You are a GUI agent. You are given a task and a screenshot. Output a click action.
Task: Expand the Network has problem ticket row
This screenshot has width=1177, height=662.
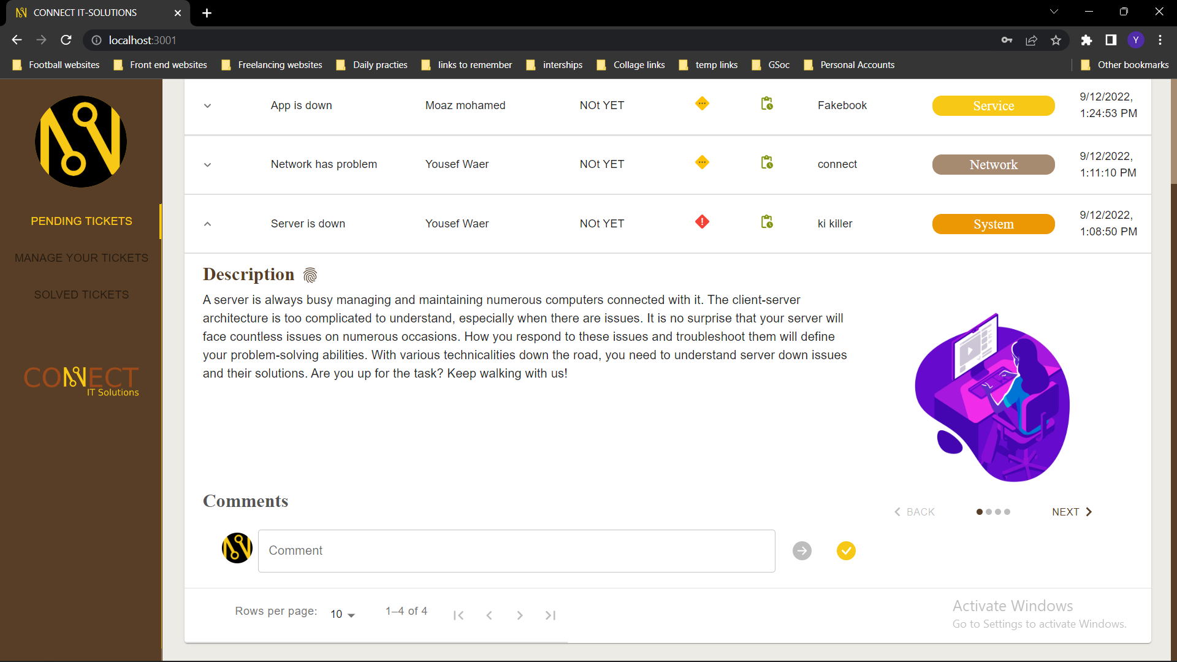click(x=207, y=164)
